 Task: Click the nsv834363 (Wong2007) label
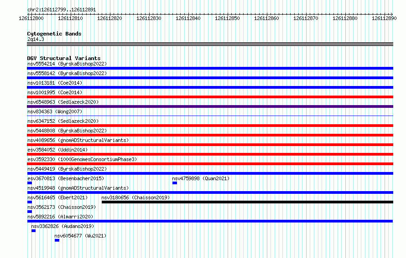pyautogui.click(x=55, y=111)
